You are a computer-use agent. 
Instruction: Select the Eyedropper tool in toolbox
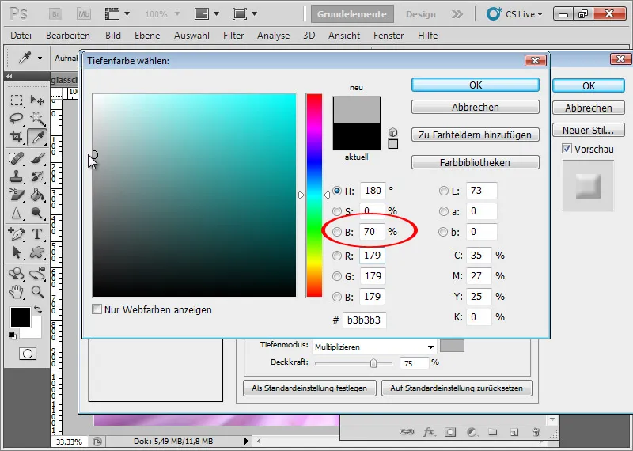tap(37, 138)
